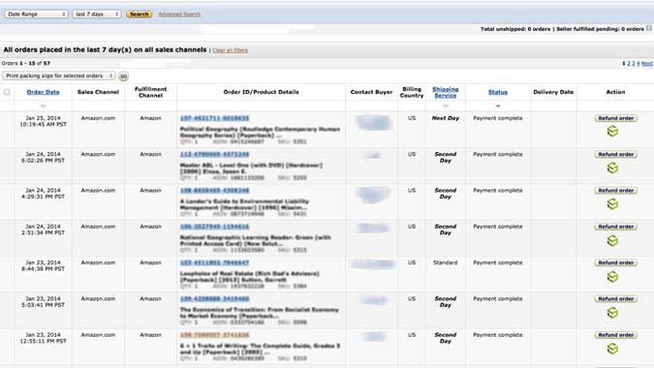Click the small icon beside Seller fulfilled pending count
The image size is (654, 368).
tap(648, 28)
